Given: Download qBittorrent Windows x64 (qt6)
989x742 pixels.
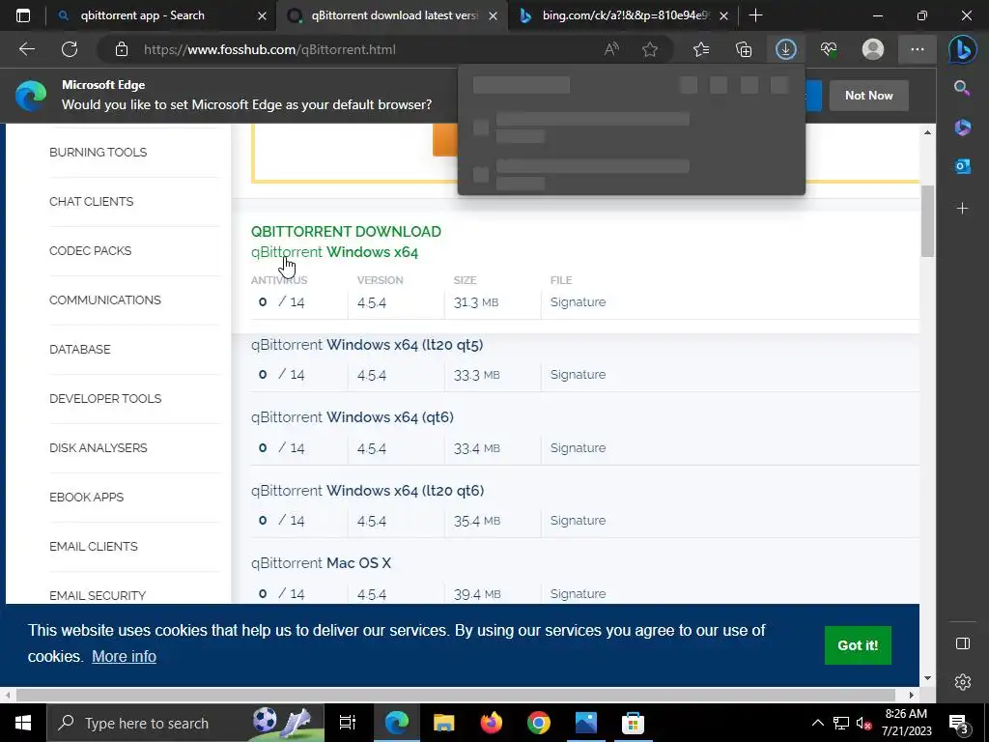Looking at the screenshot, I should point(352,417).
